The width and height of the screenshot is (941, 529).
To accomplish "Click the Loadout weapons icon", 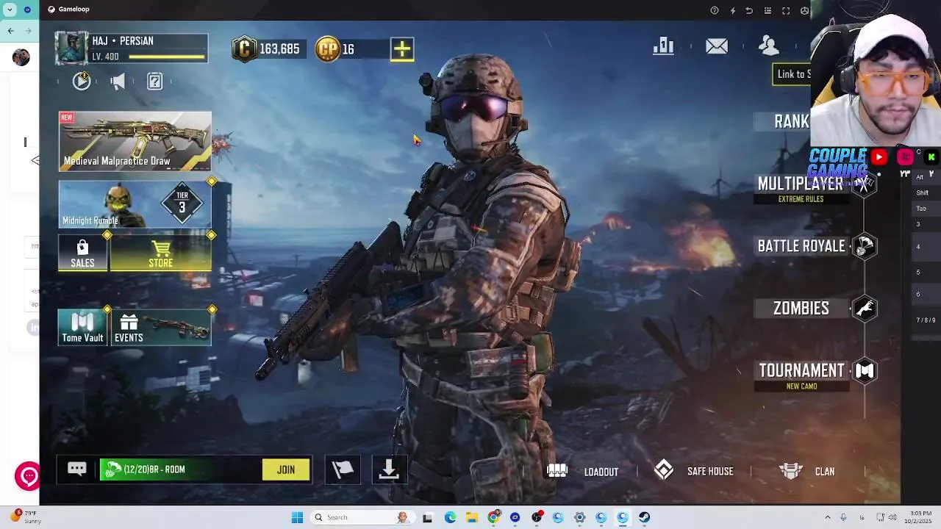I will pos(557,471).
